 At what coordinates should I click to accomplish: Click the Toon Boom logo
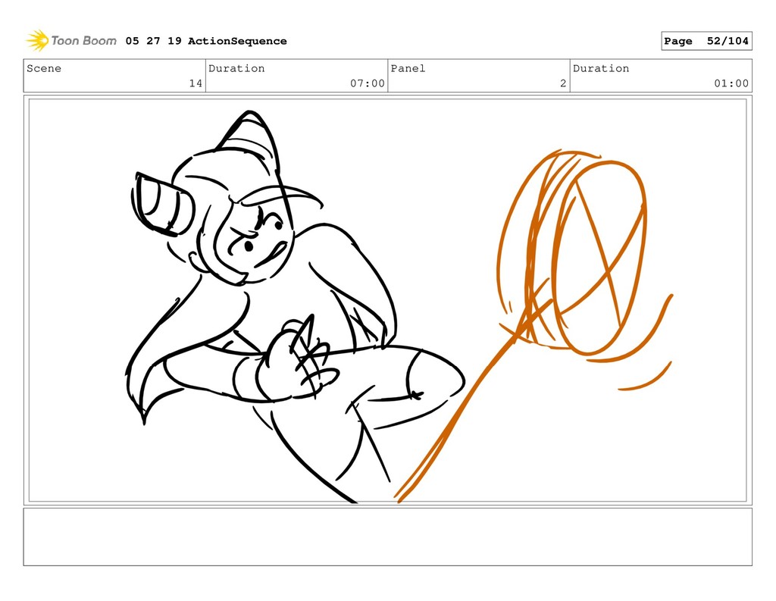[71, 41]
